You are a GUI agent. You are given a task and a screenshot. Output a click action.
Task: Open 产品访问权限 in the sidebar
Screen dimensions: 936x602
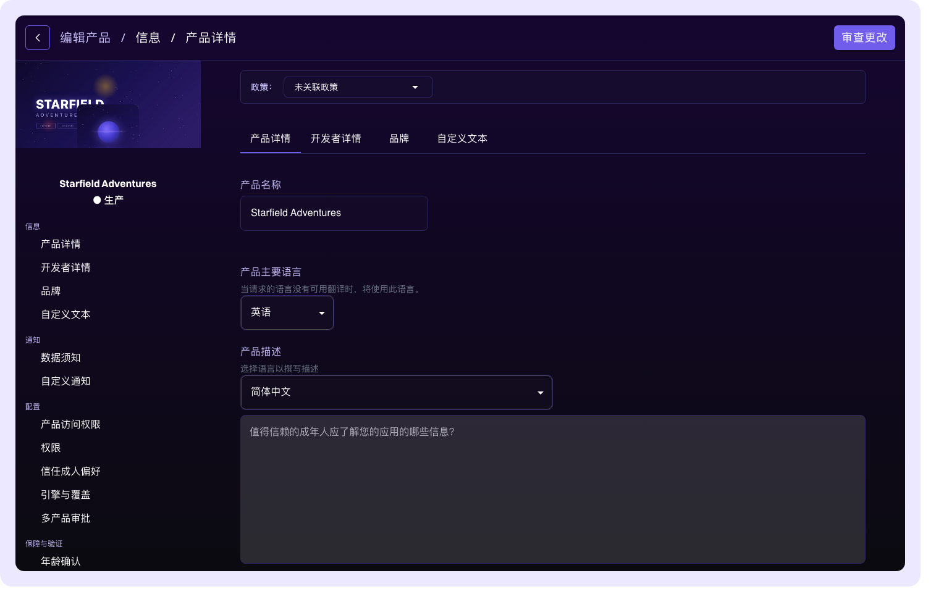pyautogui.click(x=70, y=424)
